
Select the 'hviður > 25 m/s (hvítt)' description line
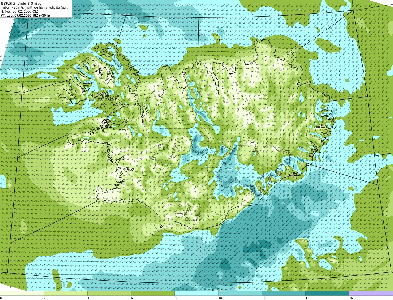coord(35,7)
